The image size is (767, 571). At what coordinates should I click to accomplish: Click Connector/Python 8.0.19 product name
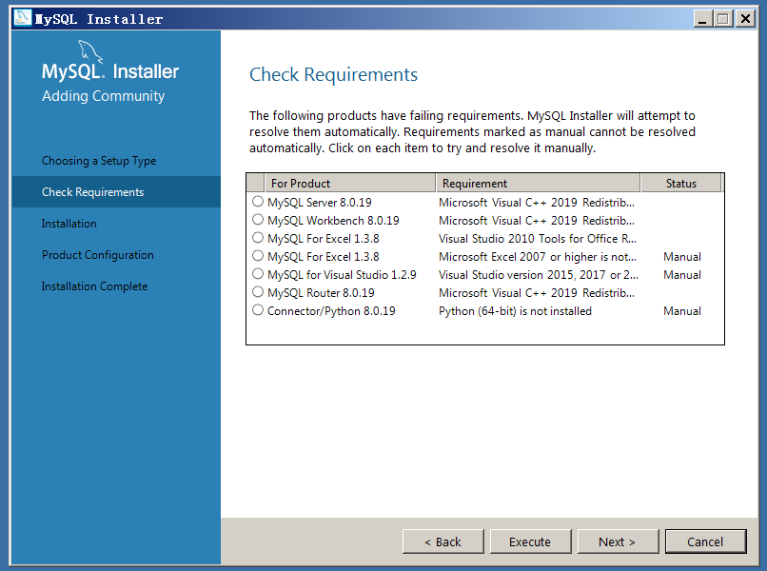pyautogui.click(x=331, y=311)
